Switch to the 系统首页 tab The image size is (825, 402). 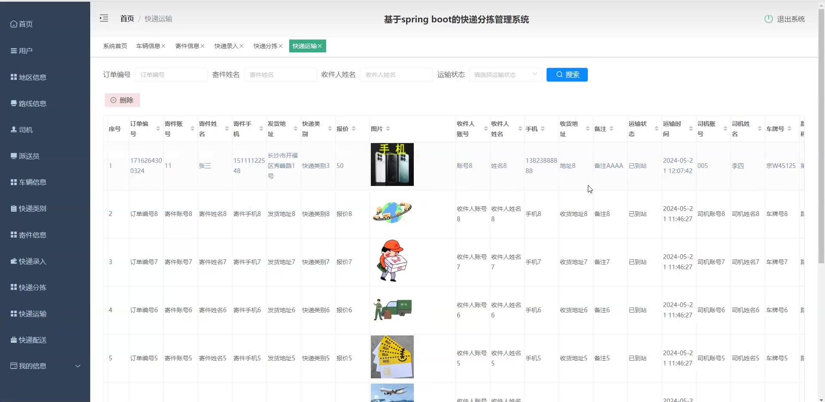click(x=115, y=46)
